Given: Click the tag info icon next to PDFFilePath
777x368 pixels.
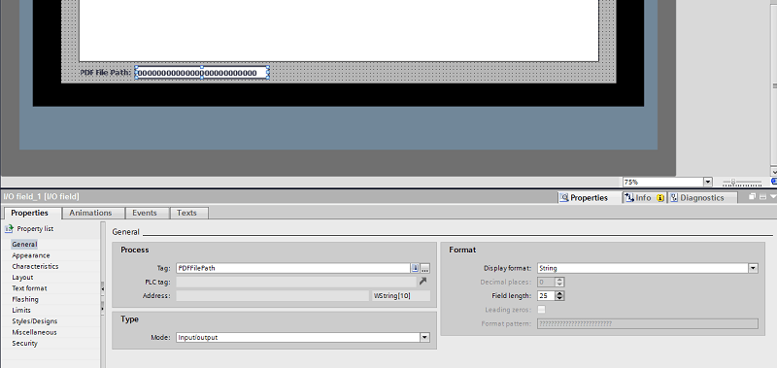Looking at the screenshot, I should (x=416, y=268).
